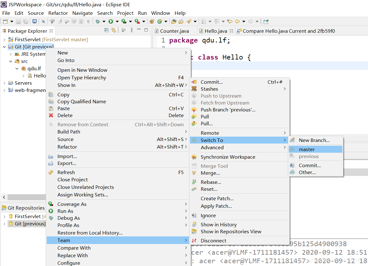Click the Open Type toolbar icon
This screenshot has height=266, width=368.
174,21
